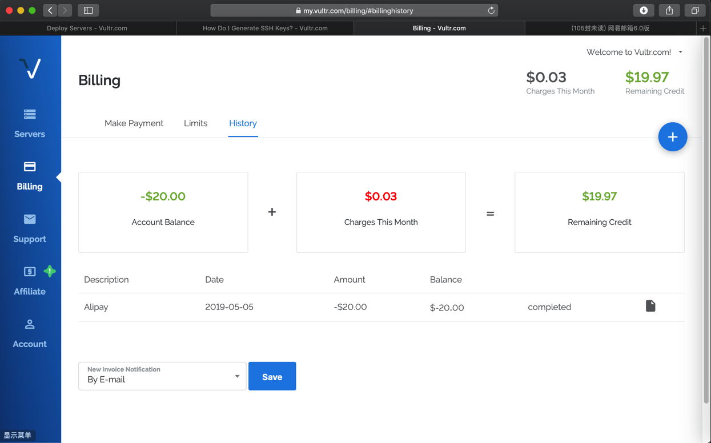Click the Alipay description cell
The width and height of the screenshot is (711, 443).
click(96, 307)
